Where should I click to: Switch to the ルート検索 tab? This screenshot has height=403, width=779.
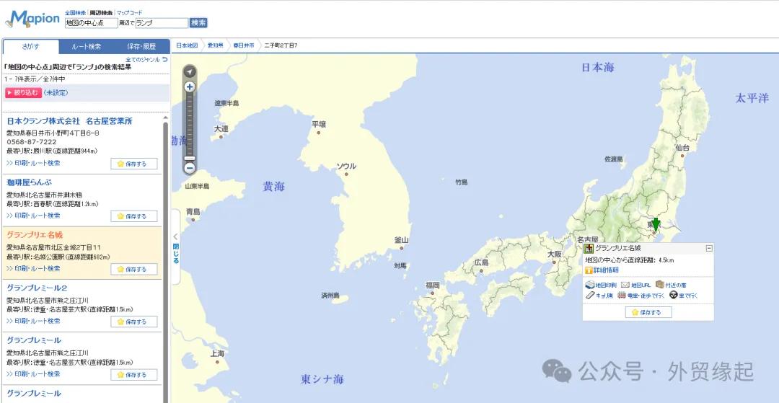point(87,47)
